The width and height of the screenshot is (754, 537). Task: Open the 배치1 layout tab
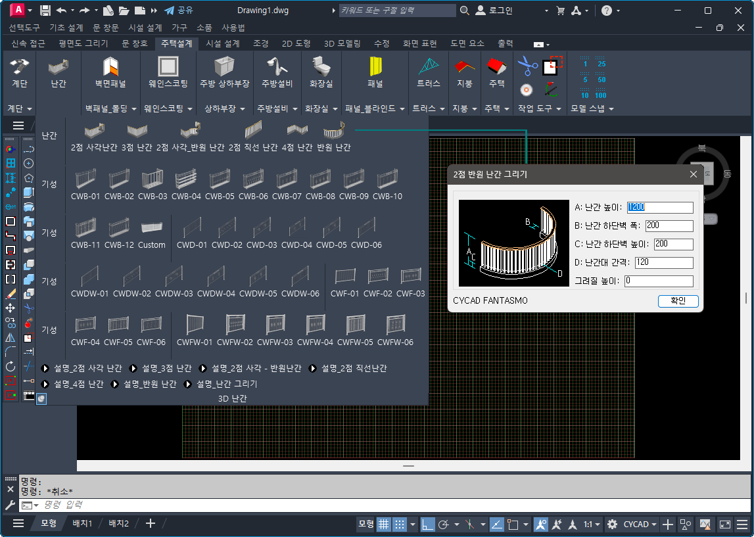pyautogui.click(x=82, y=523)
